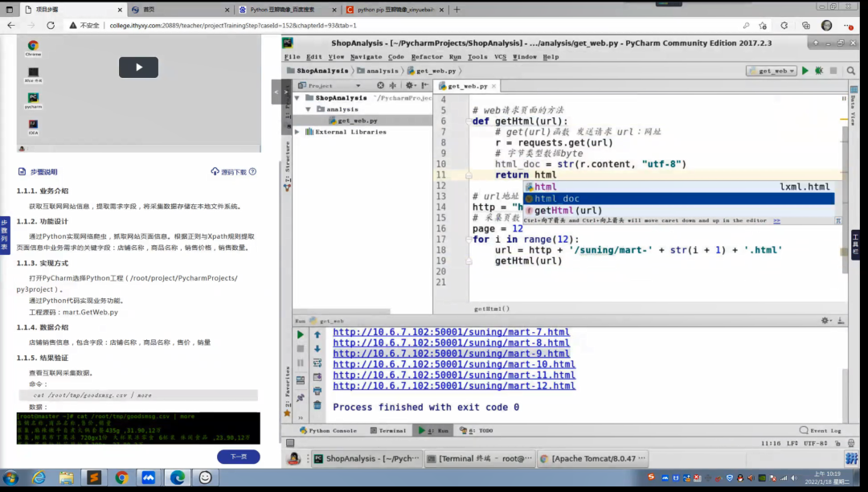
Task: Open Sublime Text from the Windows taskbar
Action: point(93,477)
